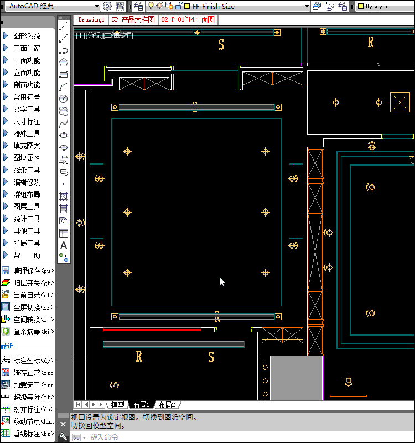Viewport: 415px width, 443px height.
Task: Select the Circle draw tool
Action: (x=64, y=99)
